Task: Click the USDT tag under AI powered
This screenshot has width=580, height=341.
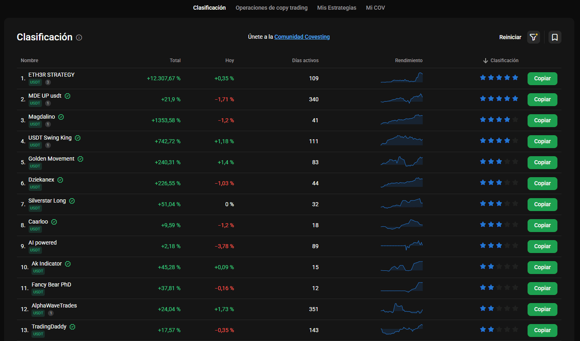Action: coord(35,250)
